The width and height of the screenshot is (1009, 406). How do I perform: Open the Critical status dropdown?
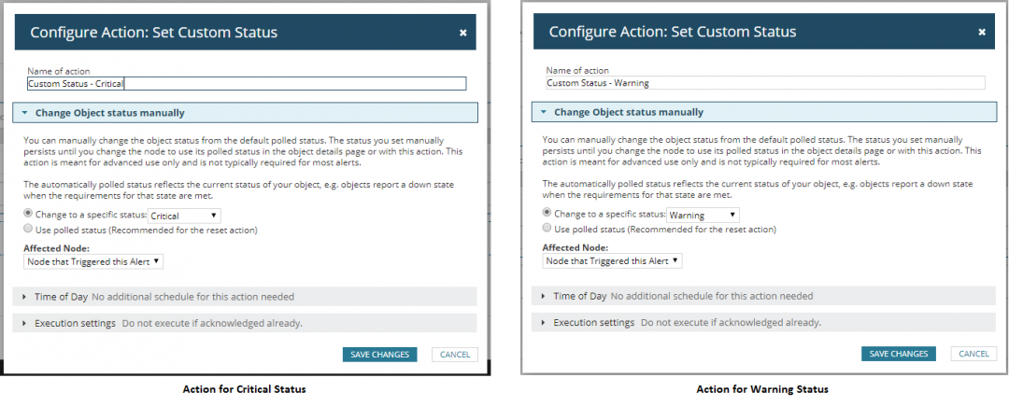point(185,216)
